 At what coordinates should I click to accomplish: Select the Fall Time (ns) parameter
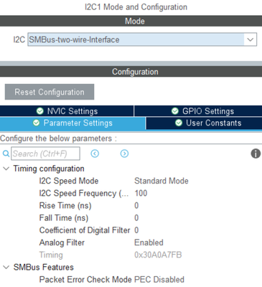(x=64, y=218)
